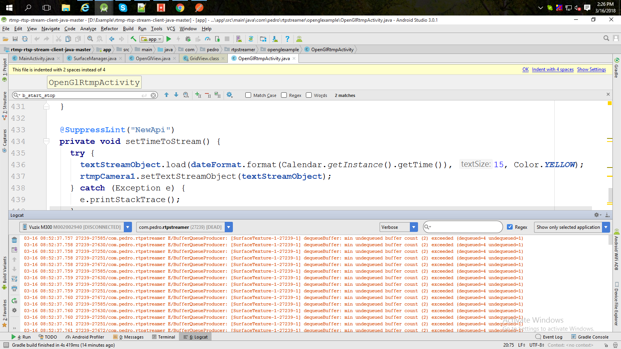Run the app with the green play button
Screen dimensions: 621x349
169,39
